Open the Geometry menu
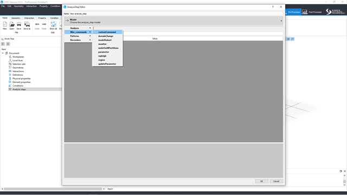 (x=19, y=6)
